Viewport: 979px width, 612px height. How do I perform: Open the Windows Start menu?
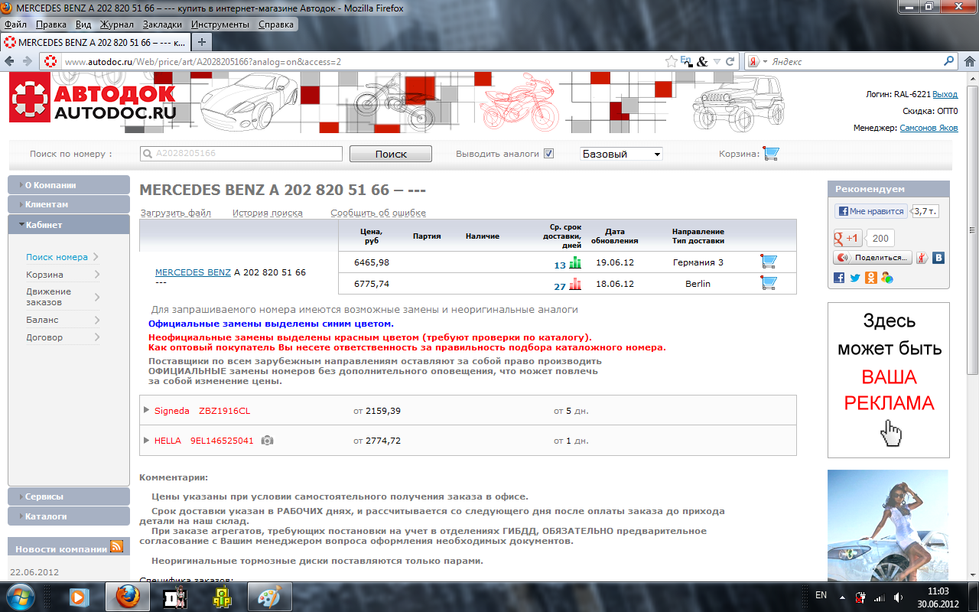[20, 596]
